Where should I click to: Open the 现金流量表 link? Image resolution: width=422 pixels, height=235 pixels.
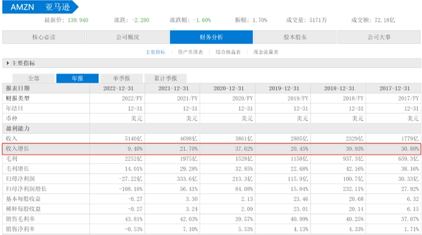tap(266, 52)
